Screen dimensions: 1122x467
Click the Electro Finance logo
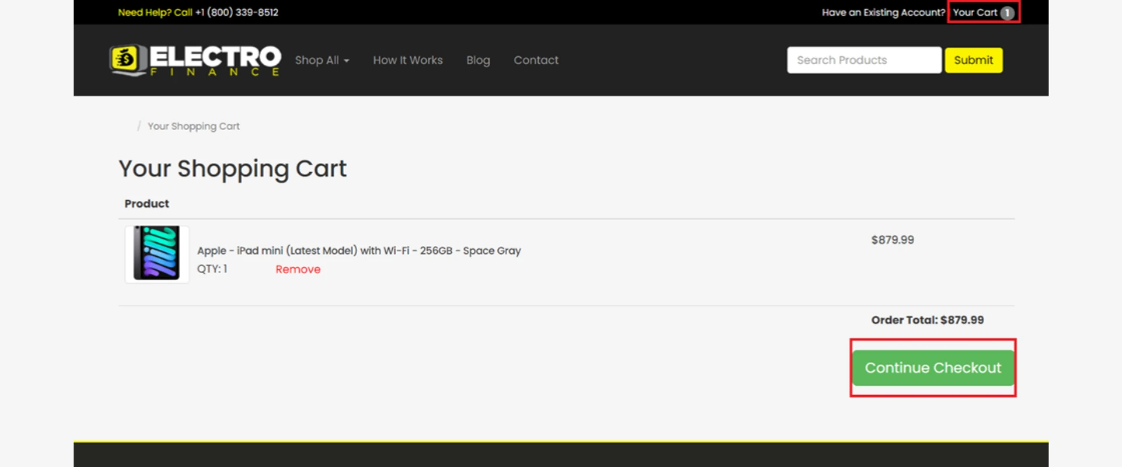(195, 60)
